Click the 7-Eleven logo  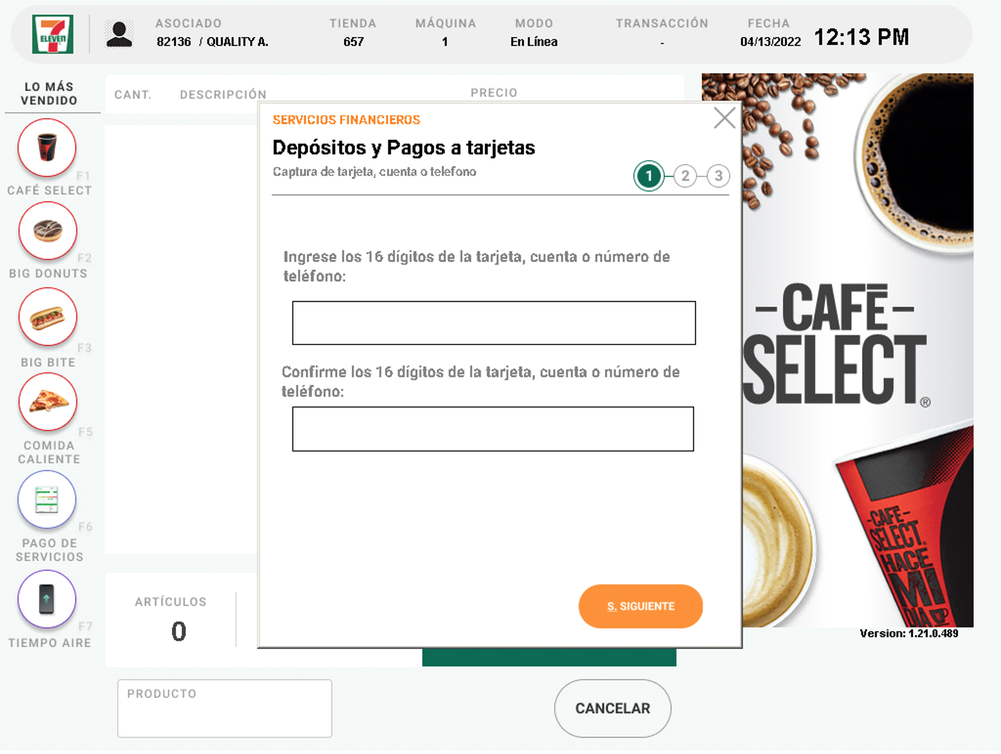(53, 35)
